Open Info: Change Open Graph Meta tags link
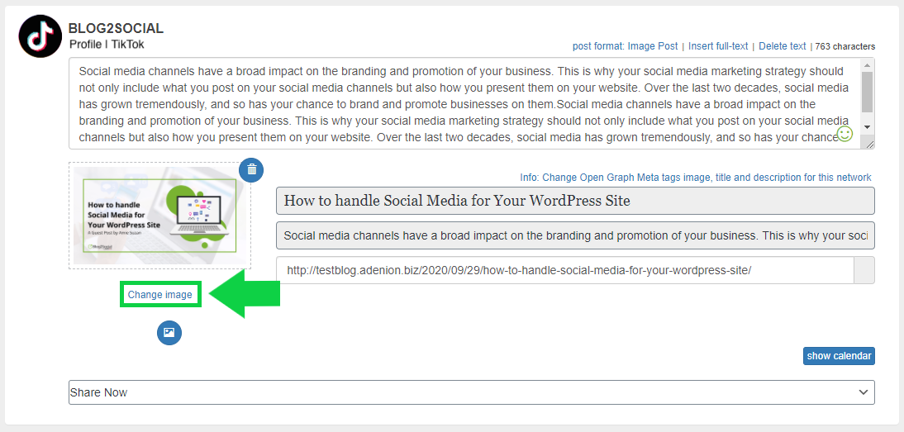Viewport: 904px width, 432px height. [x=695, y=178]
